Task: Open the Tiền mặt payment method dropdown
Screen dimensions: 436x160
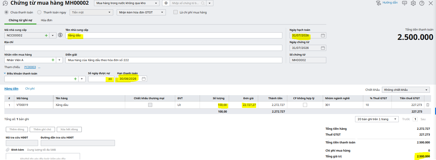Action: click(91, 12)
